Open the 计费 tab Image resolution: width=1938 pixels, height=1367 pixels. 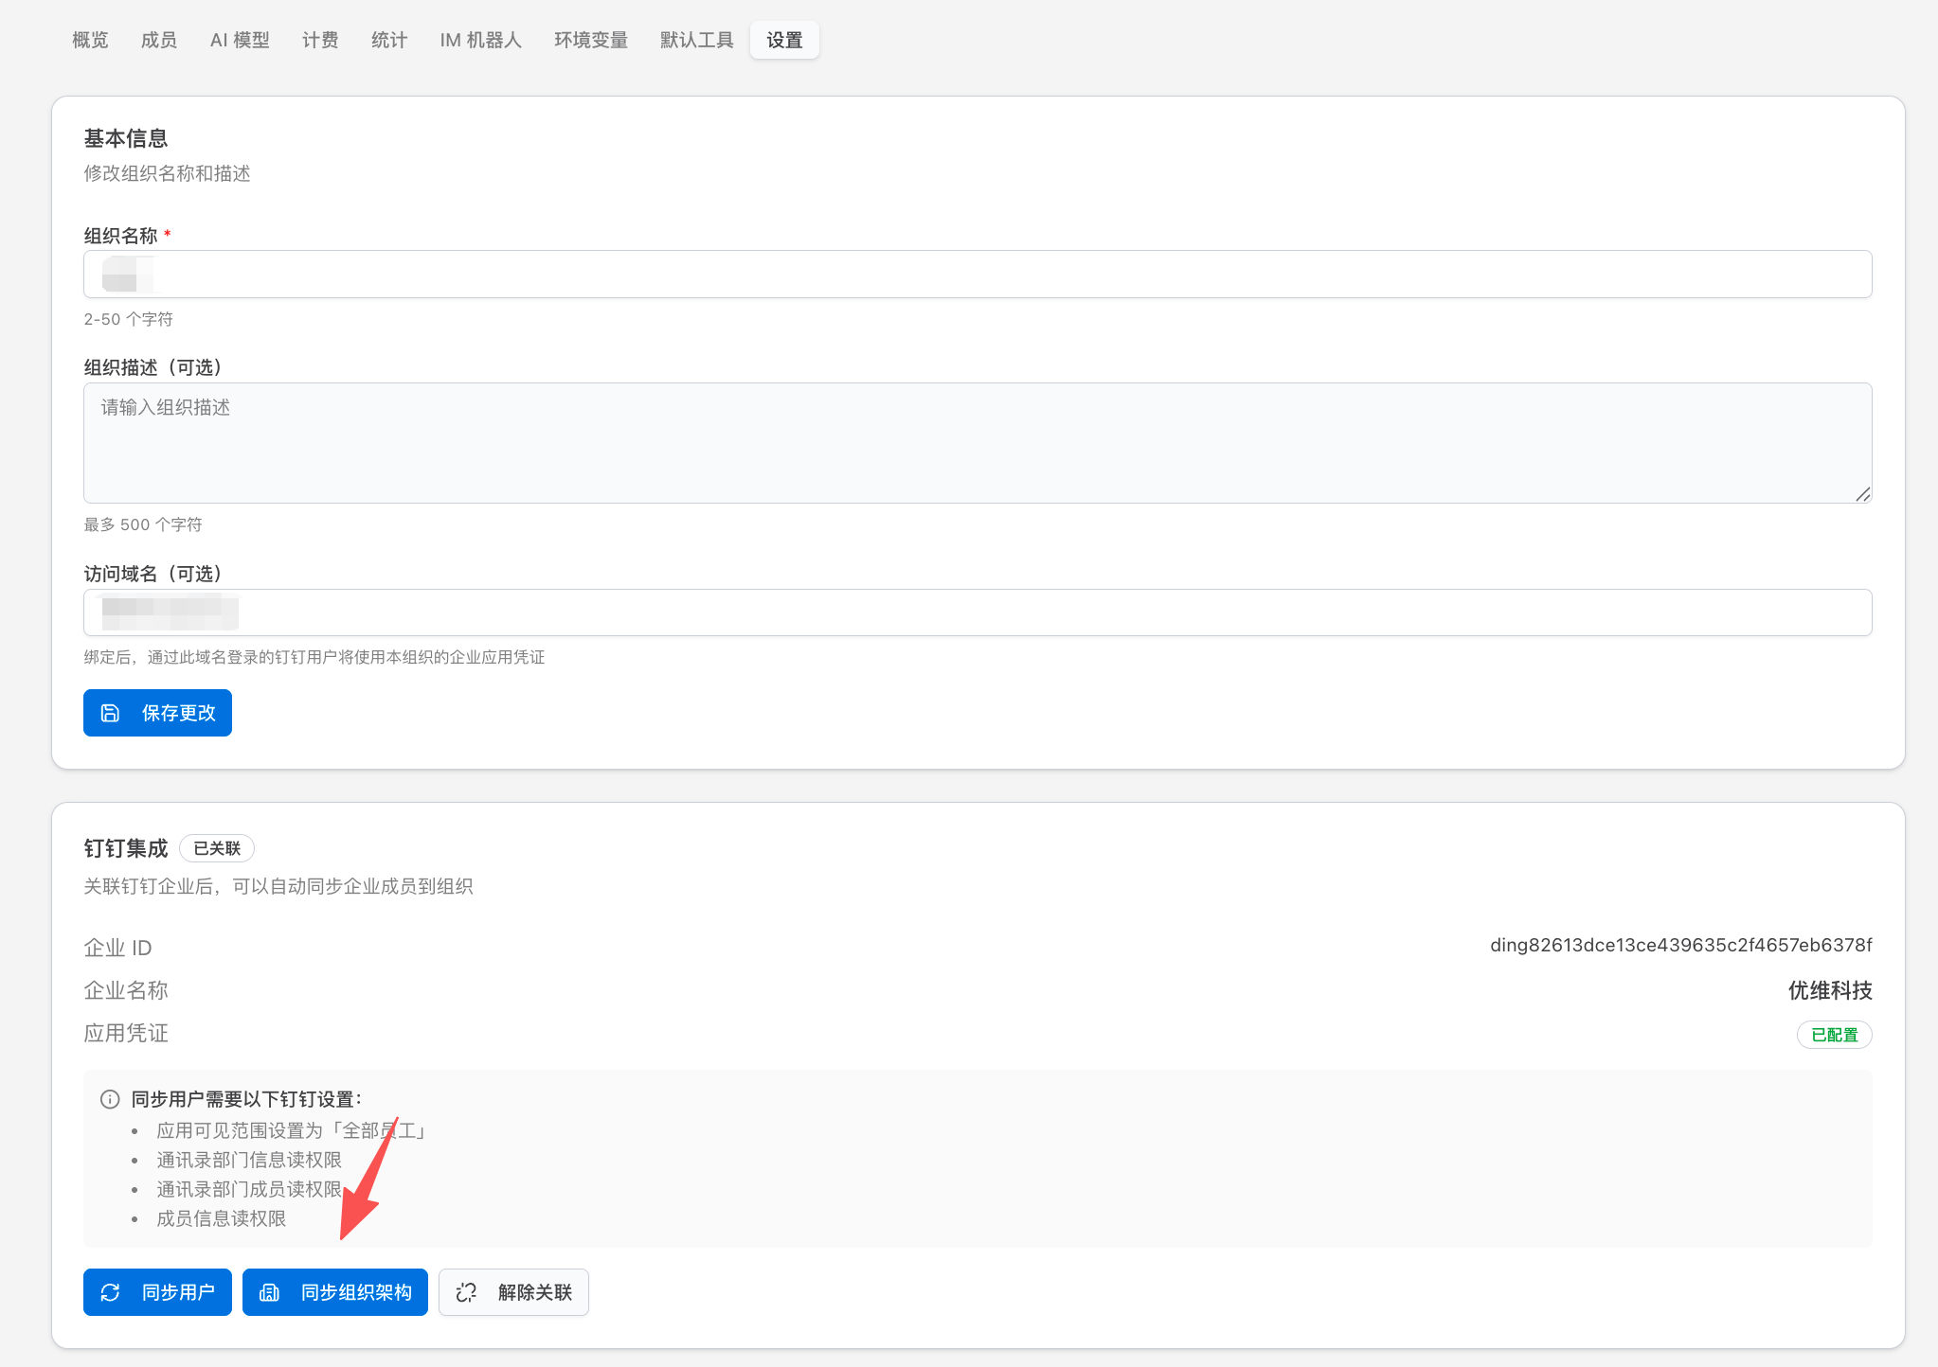320,40
